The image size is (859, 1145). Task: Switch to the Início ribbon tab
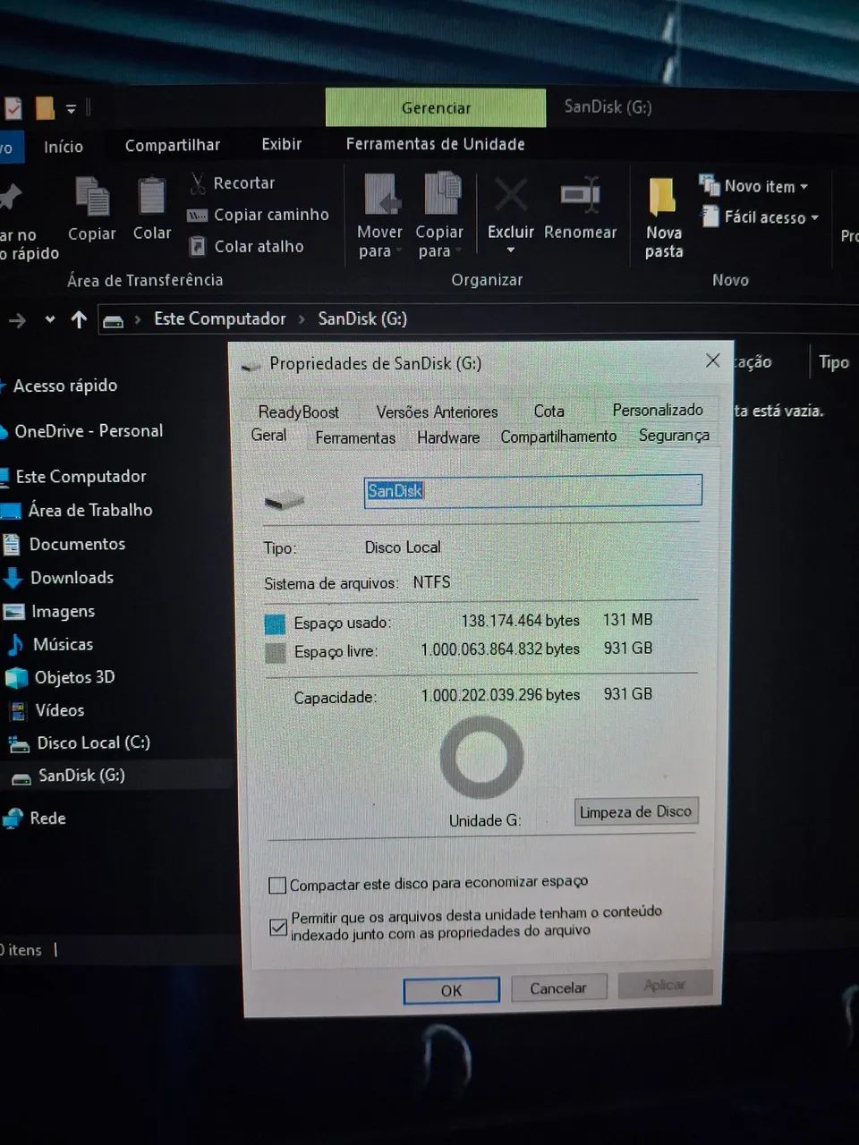(x=63, y=147)
